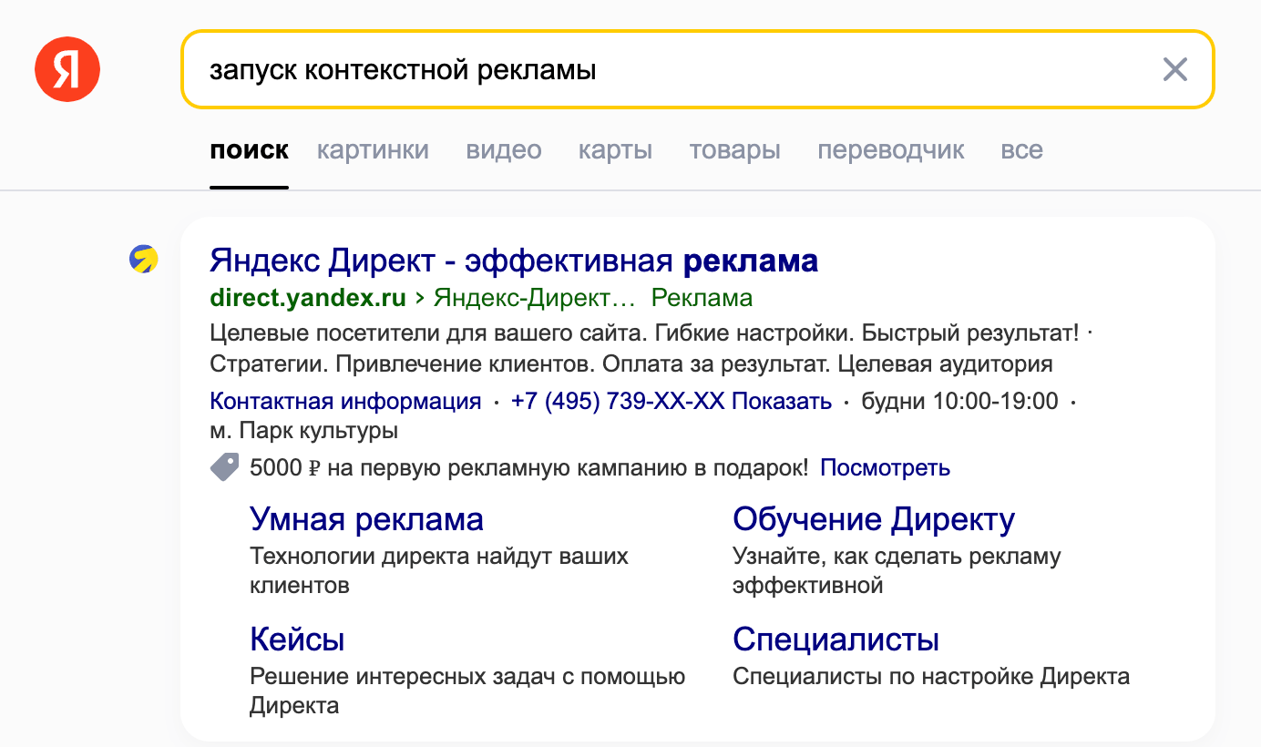The width and height of the screenshot is (1261, 747).
Task: Open the Яндекс Директ result headline
Action: (x=515, y=261)
